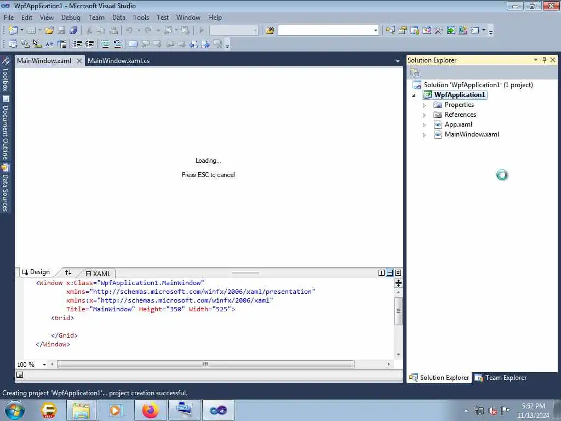Image resolution: width=561 pixels, height=421 pixels.
Task: Switch to vertical split view
Action: coord(381,273)
